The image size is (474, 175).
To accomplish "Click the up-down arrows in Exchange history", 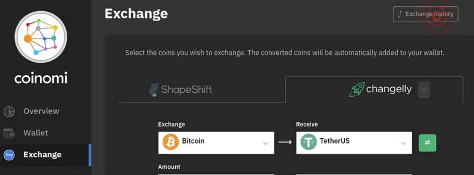I will 400,14.
